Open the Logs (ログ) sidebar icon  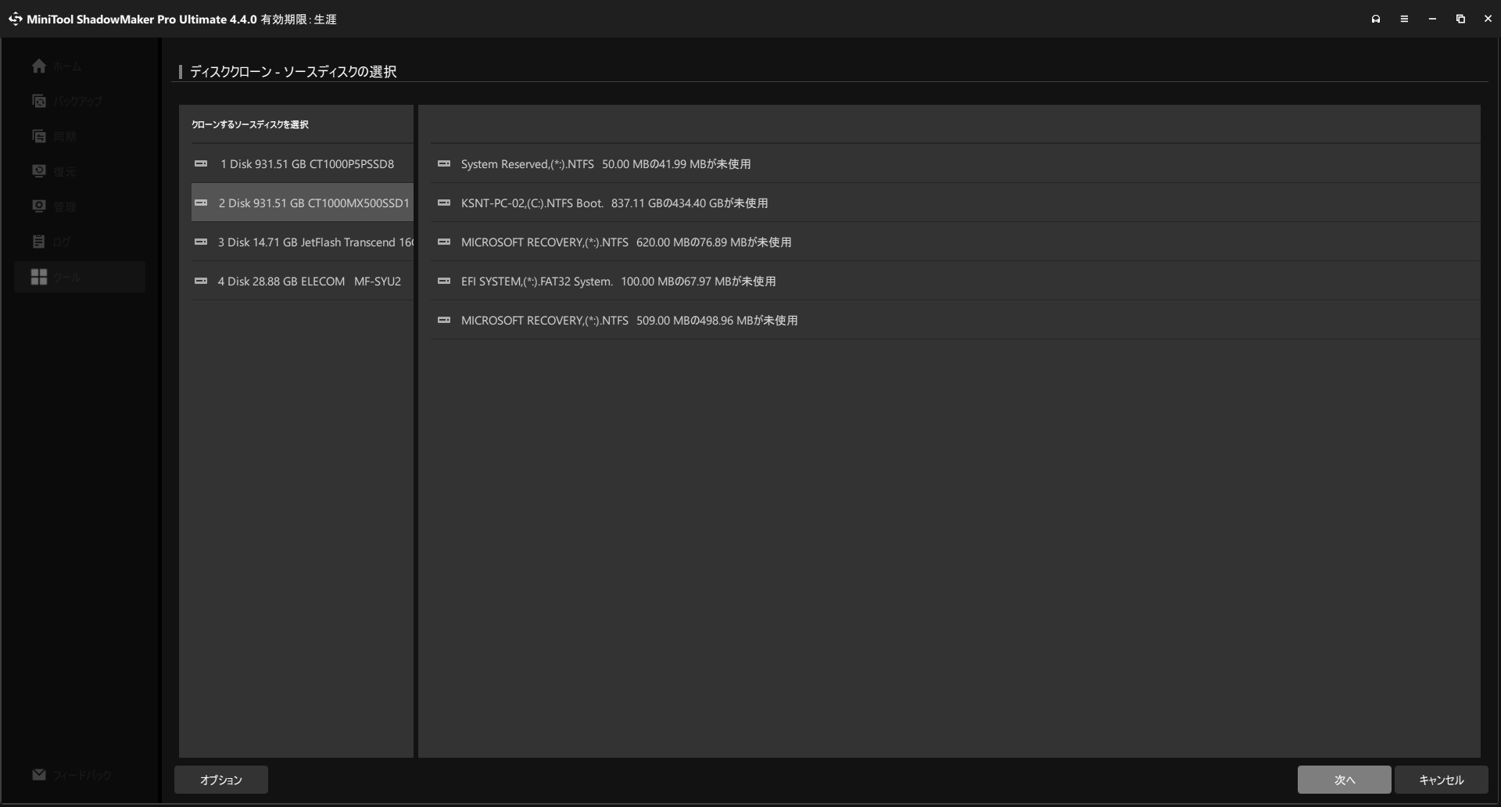click(39, 242)
